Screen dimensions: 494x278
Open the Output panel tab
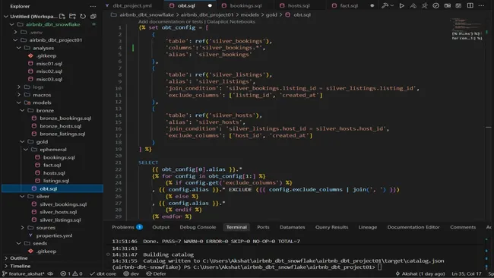click(x=161, y=227)
